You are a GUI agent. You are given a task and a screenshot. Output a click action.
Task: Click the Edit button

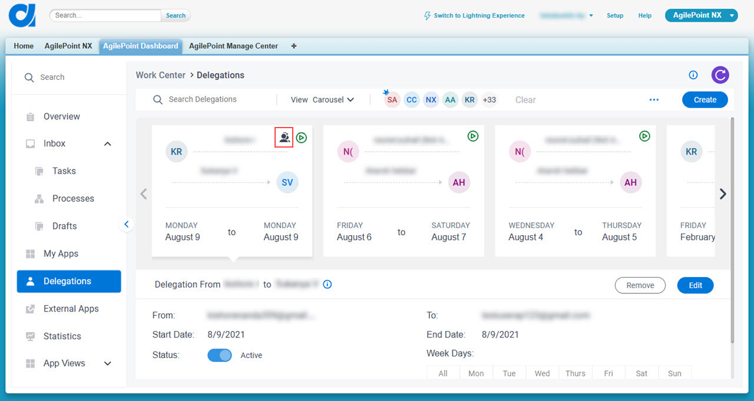(x=696, y=285)
